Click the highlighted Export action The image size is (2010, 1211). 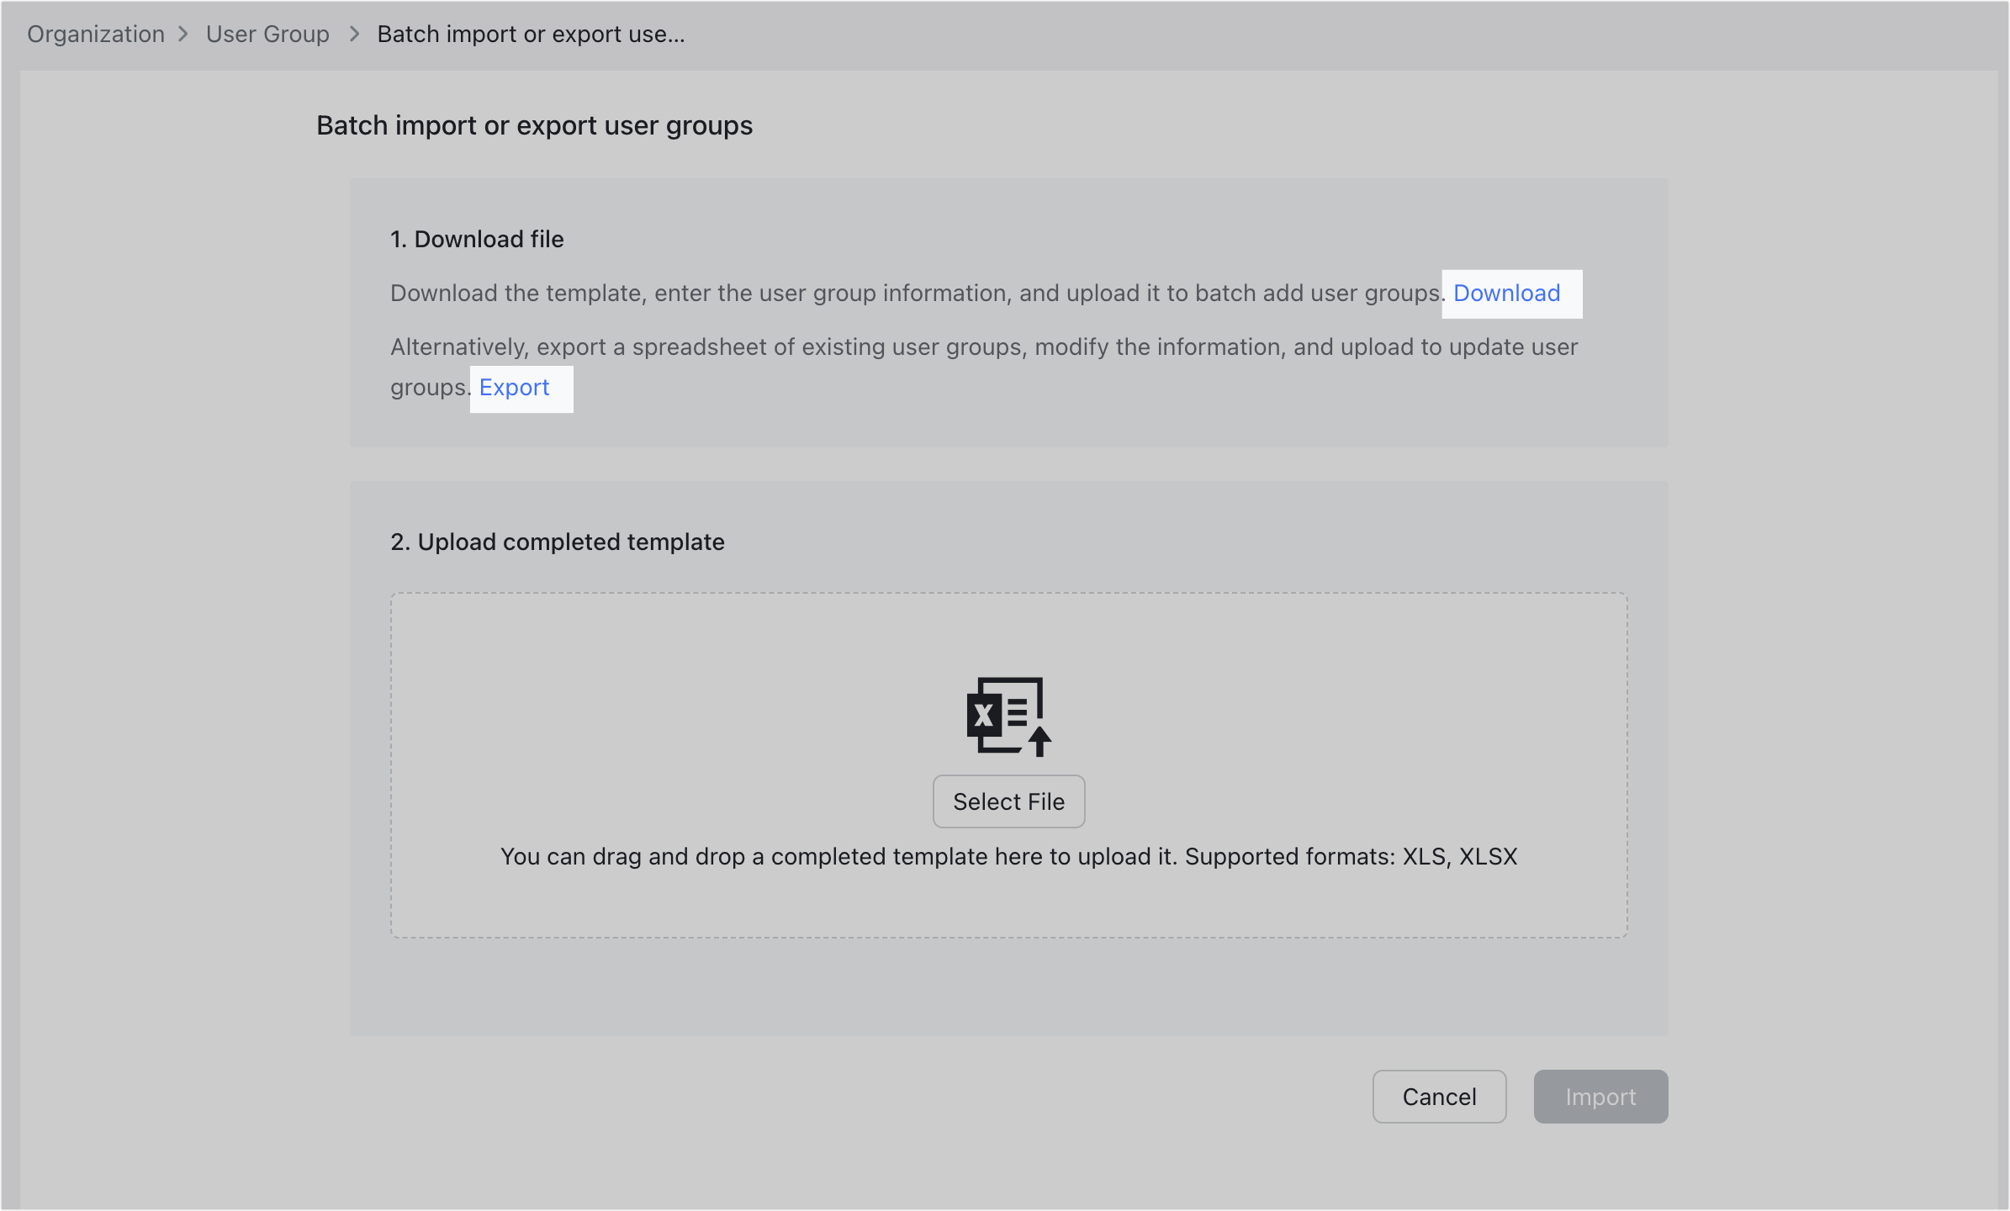pos(514,388)
